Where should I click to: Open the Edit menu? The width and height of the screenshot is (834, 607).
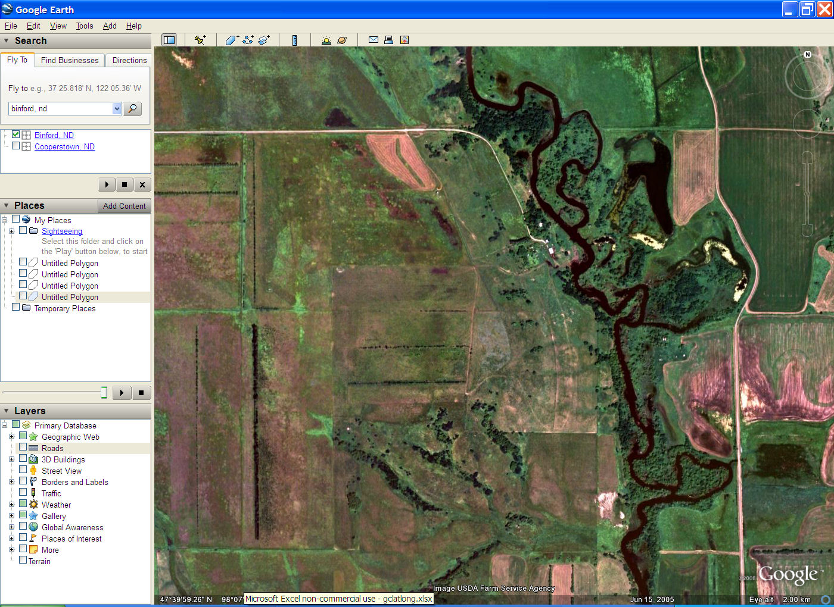pos(33,26)
